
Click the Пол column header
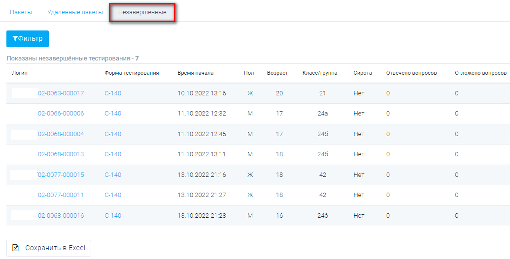coord(249,73)
